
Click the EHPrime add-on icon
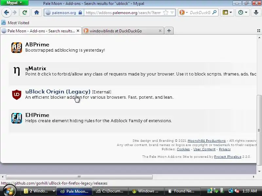point(17,118)
